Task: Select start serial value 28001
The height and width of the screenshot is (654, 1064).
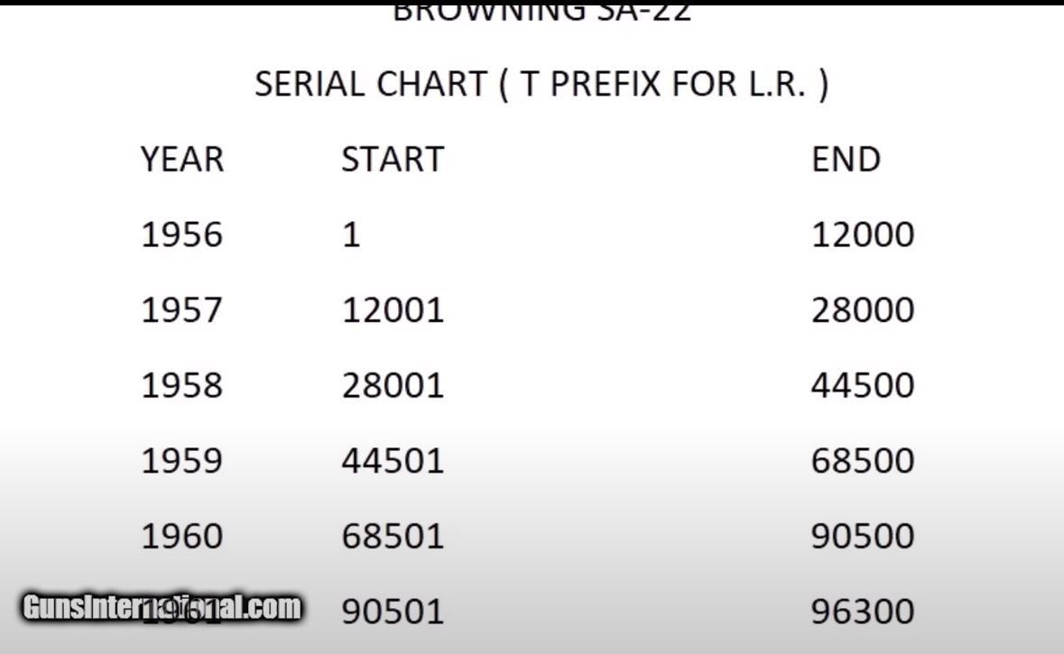Action: click(393, 386)
